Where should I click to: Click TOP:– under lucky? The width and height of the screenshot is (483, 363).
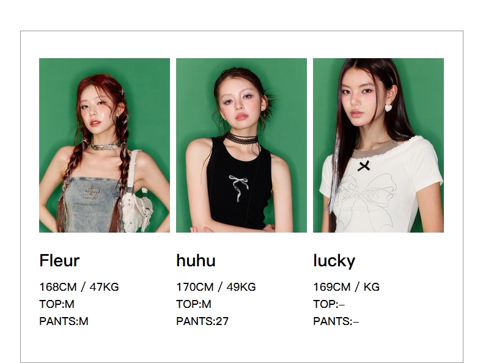tap(329, 304)
